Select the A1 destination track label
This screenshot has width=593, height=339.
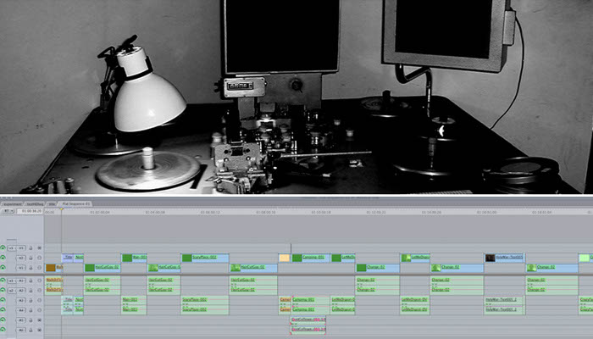click(x=21, y=281)
